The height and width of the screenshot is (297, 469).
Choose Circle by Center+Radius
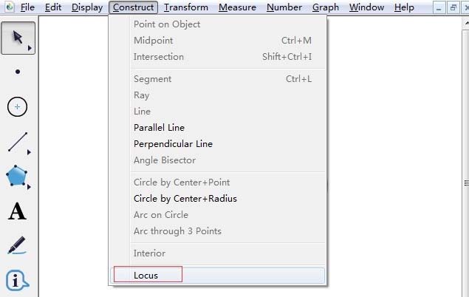[x=185, y=199]
